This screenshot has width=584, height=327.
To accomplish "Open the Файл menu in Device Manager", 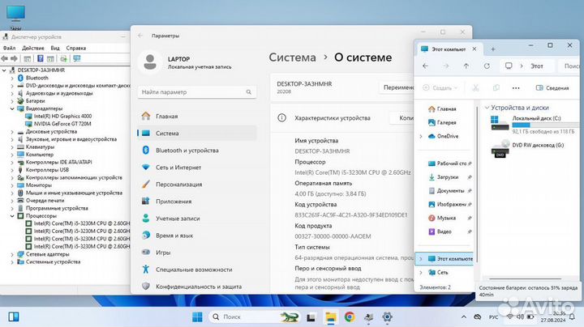I will [9, 48].
